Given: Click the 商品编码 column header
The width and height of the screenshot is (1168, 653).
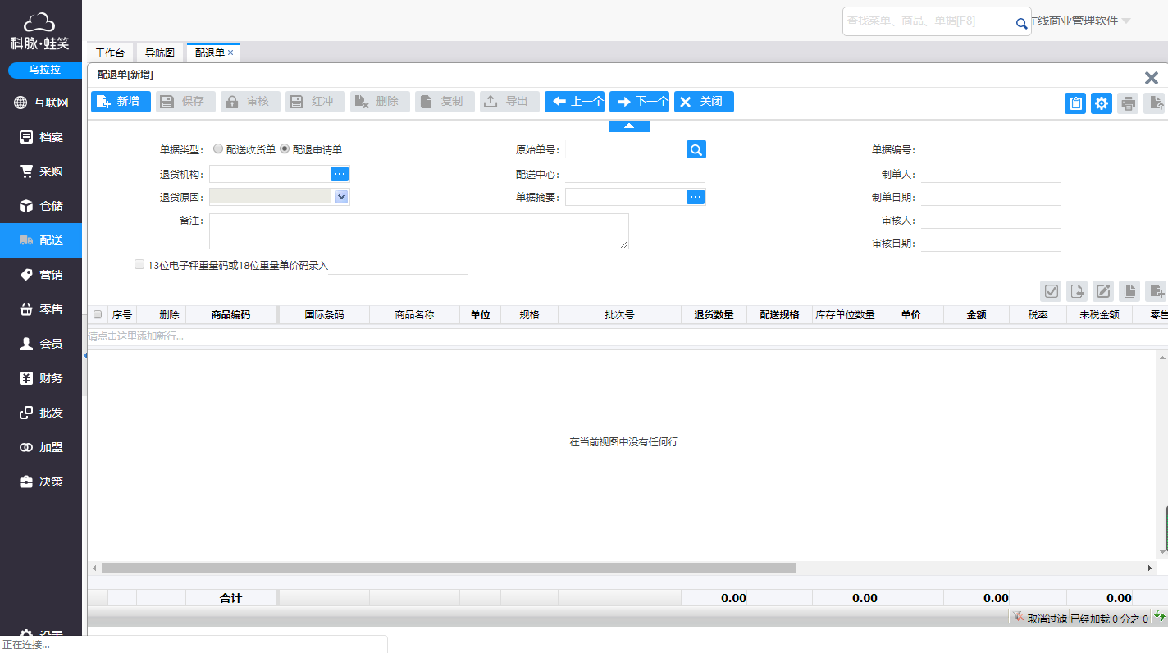Looking at the screenshot, I should pyautogui.click(x=230, y=314).
